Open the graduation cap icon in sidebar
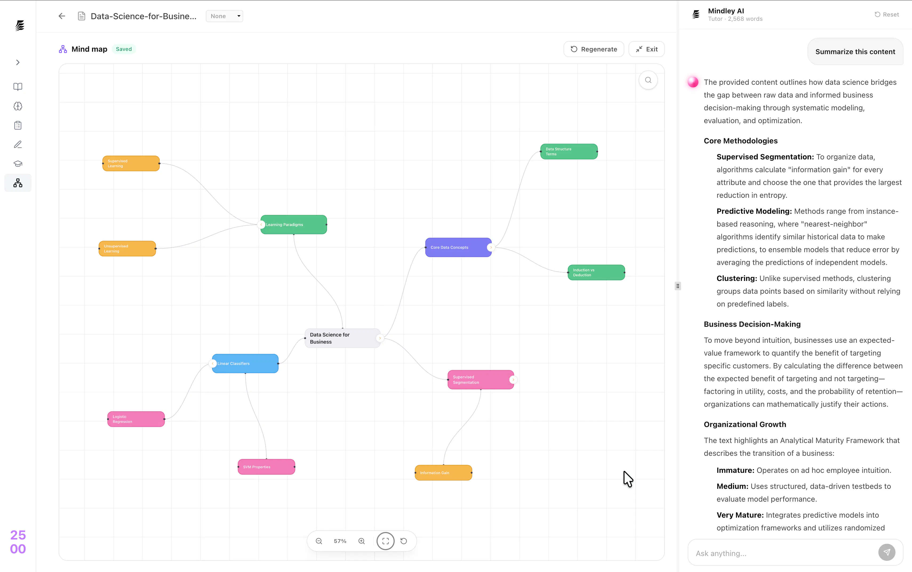Screen dimensions: 912x572 pos(18,164)
